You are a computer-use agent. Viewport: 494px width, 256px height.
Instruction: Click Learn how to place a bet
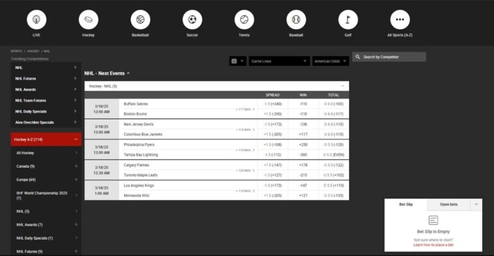(433, 244)
